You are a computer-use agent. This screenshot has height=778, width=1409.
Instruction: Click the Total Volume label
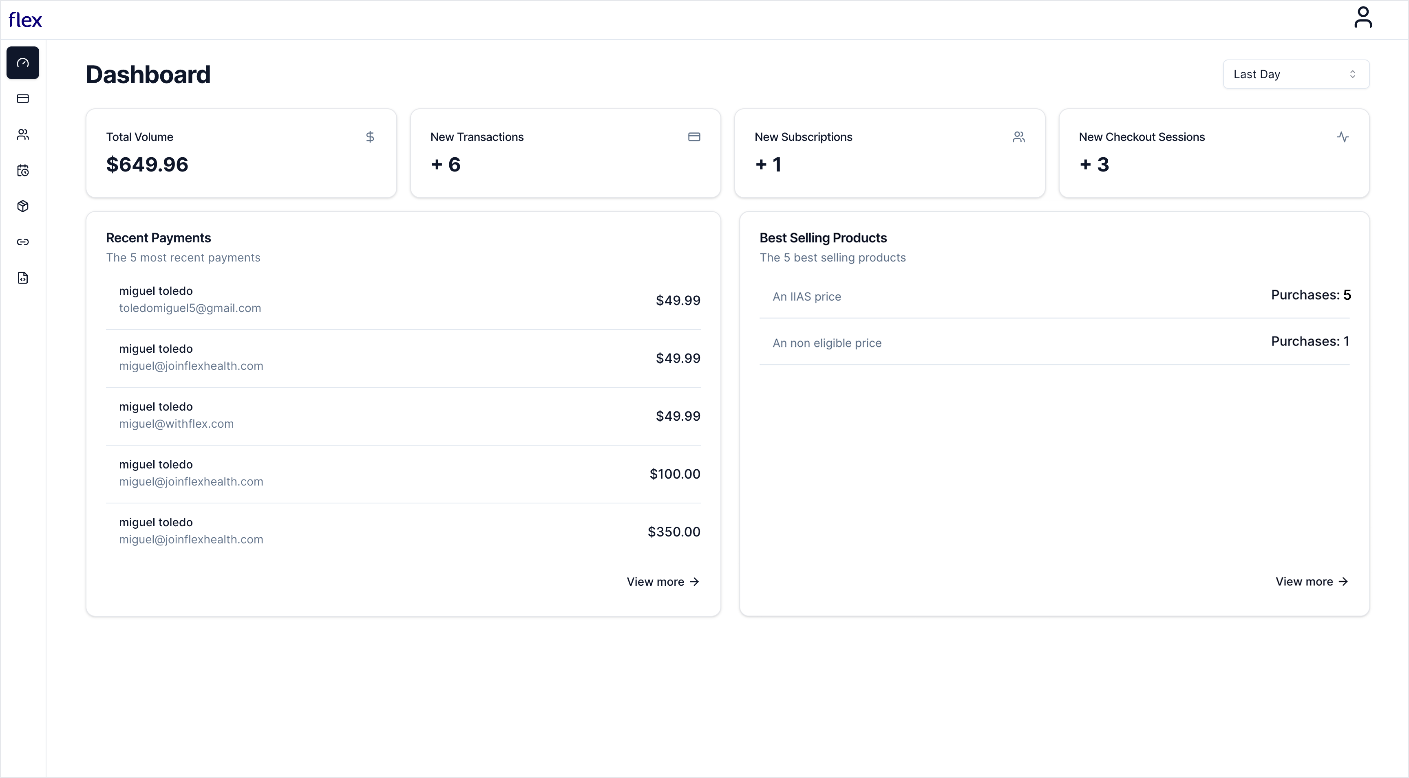coord(139,137)
